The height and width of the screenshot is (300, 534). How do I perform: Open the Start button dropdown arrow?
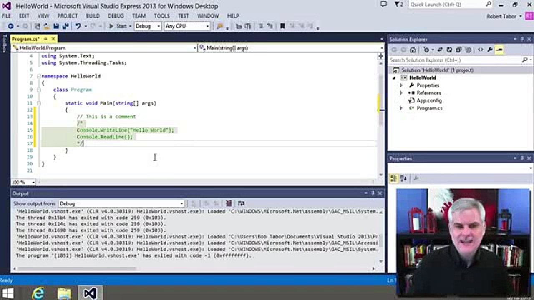(130, 26)
